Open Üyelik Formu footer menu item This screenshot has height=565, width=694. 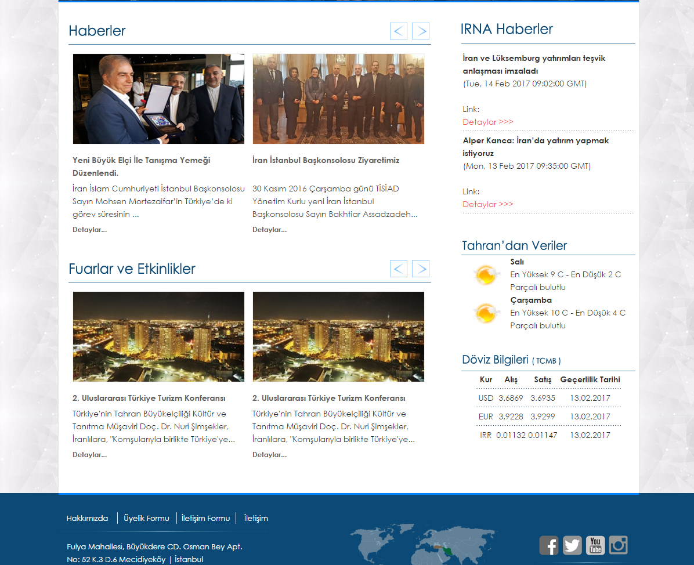146,518
